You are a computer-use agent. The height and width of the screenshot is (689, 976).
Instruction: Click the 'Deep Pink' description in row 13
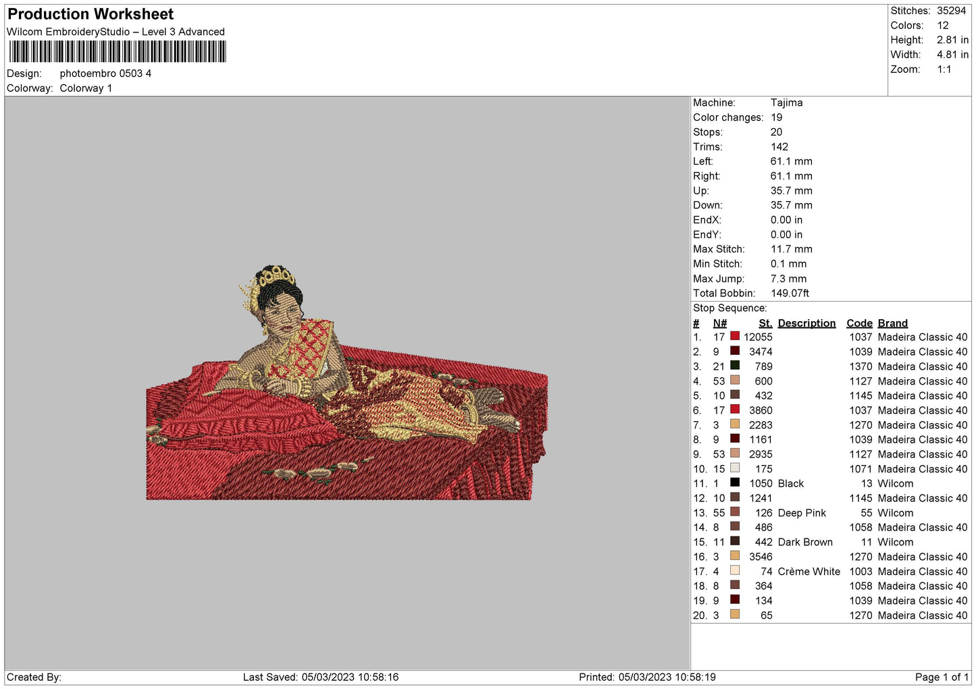click(802, 513)
